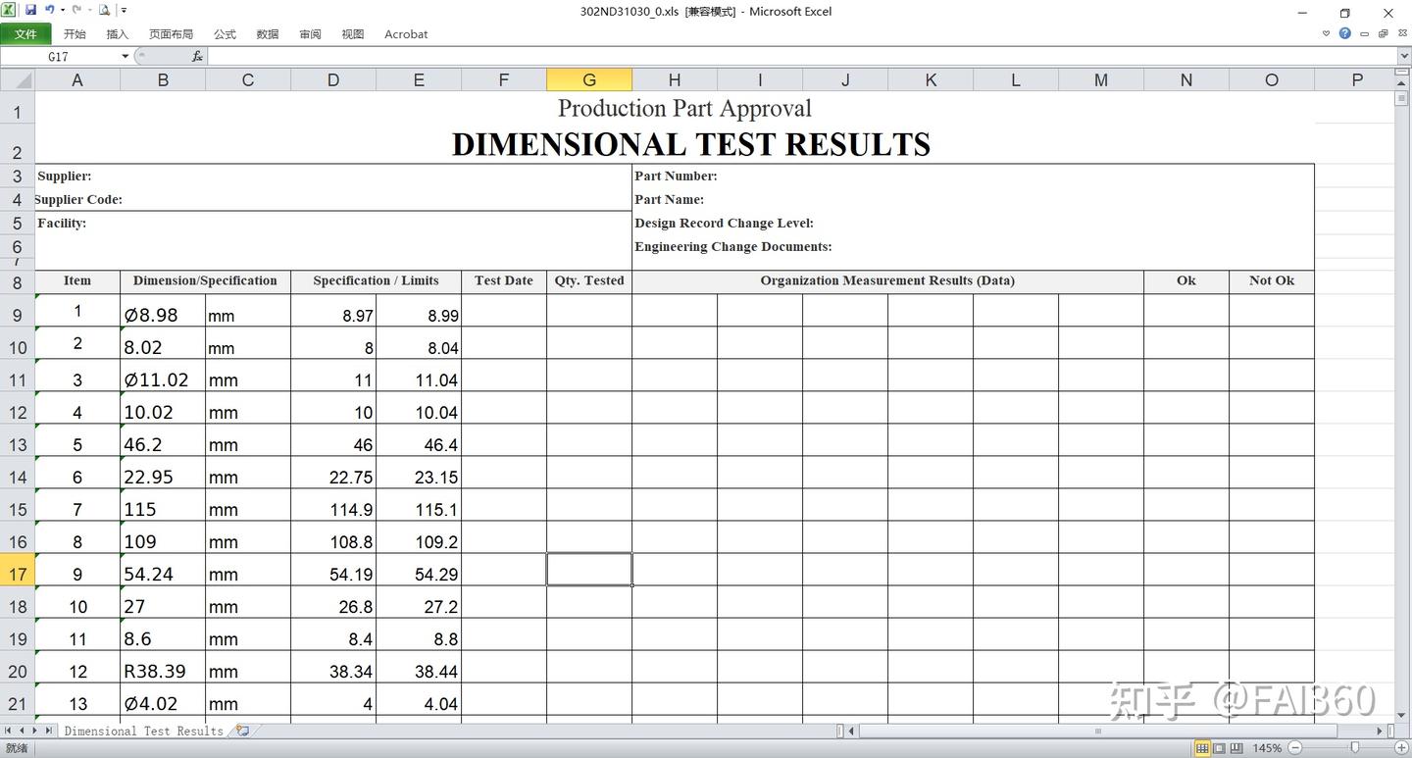Click the Insert Function fx icon
This screenshot has height=758, width=1412.
(x=197, y=56)
